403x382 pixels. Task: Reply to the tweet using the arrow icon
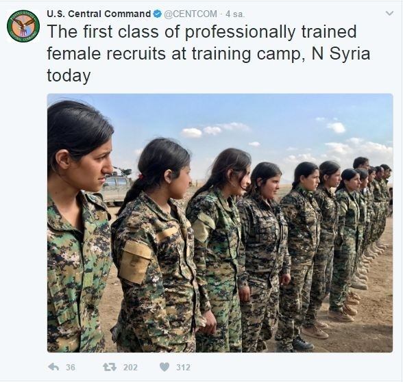53,367
